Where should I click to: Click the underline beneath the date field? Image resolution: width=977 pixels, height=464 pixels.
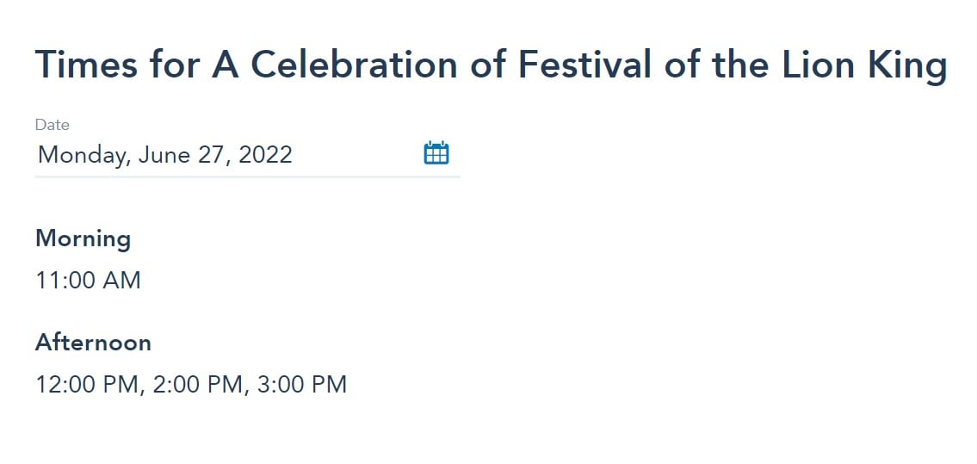coord(247,176)
